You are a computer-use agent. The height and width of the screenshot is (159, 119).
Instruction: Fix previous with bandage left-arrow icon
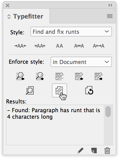(x=79, y=76)
